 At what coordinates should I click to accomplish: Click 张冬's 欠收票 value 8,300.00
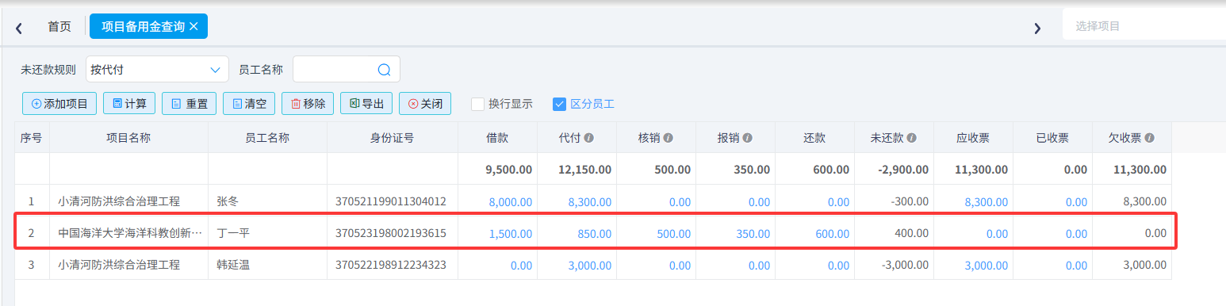tap(1145, 202)
